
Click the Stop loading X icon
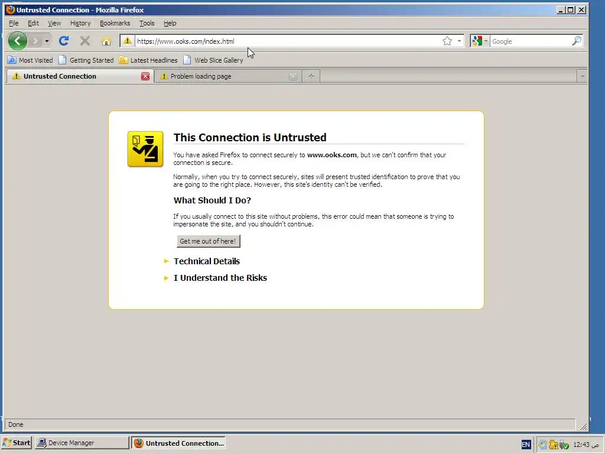[x=85, y=41]
